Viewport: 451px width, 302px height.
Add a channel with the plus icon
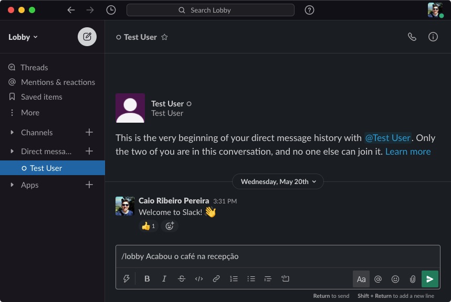pyautogui.click(x=89, y=132)
